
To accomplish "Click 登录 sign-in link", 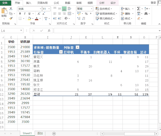I will (x=153, y=3).
